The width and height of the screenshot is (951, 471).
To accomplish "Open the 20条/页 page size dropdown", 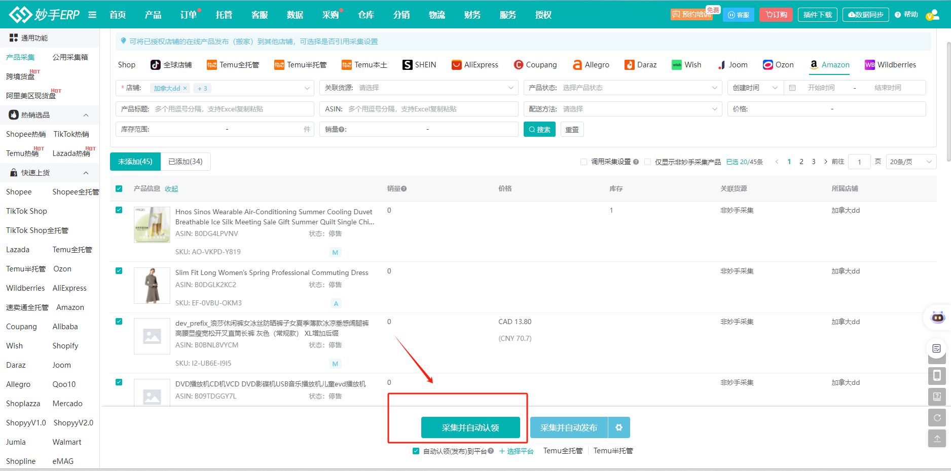I will 910,162.
